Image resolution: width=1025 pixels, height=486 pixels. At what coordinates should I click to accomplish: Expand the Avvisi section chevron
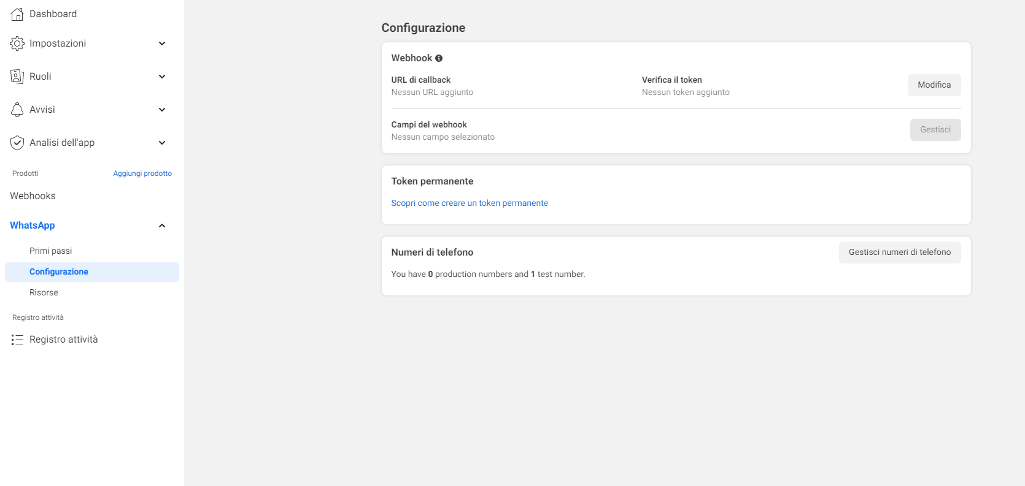[x=162, y=110]
